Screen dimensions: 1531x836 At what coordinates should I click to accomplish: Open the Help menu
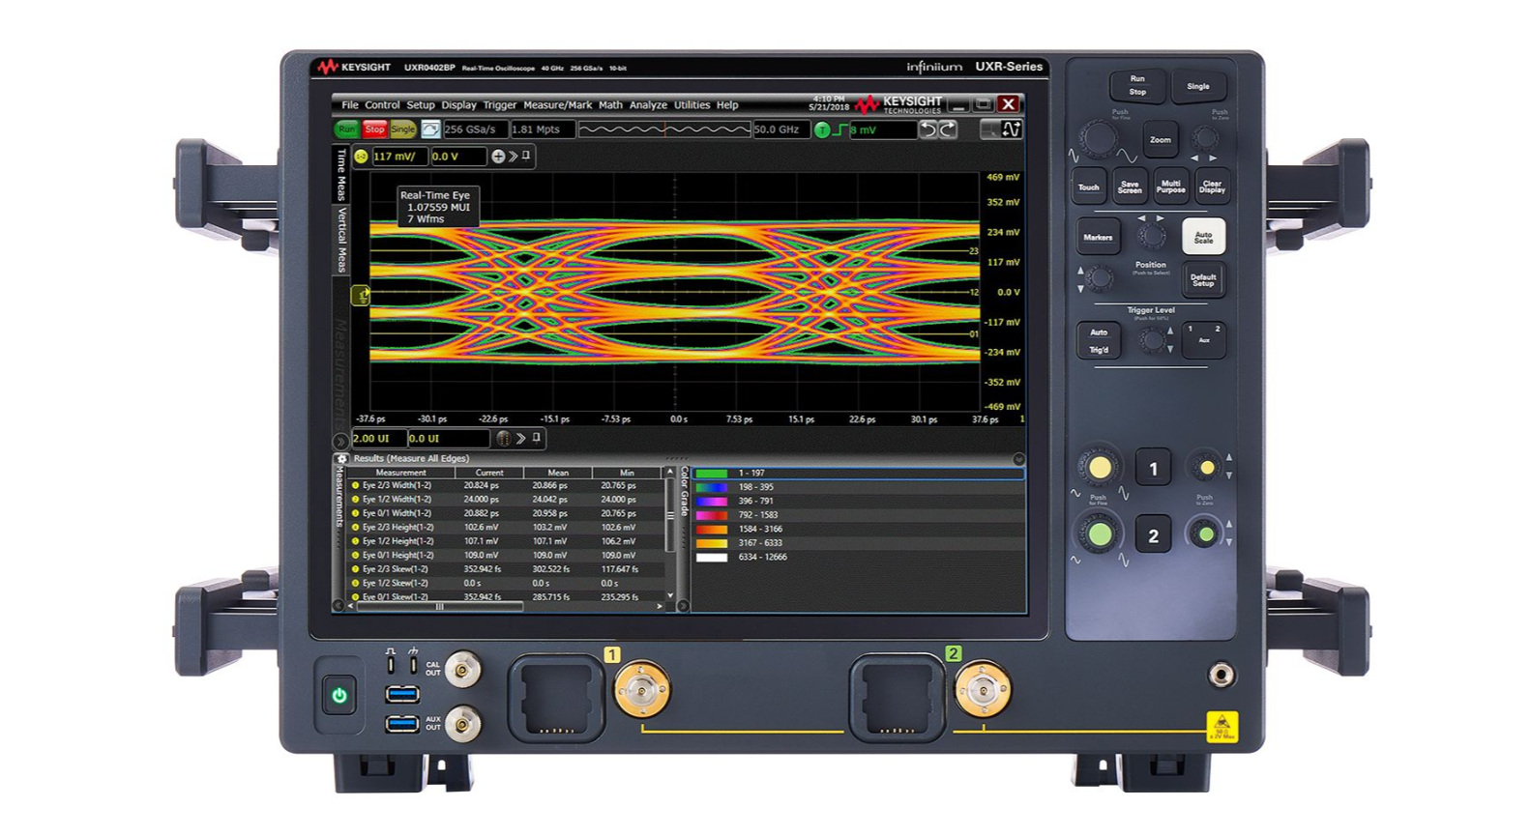[727, 105]
